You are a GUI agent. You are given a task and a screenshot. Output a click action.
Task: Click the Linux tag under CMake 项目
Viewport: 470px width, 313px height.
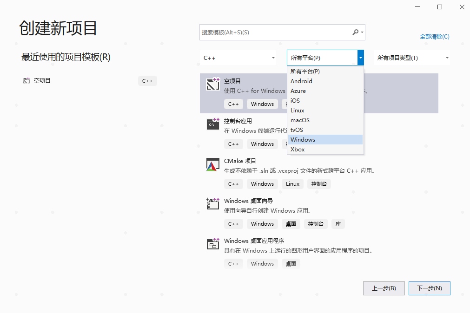tap(292, 184)
